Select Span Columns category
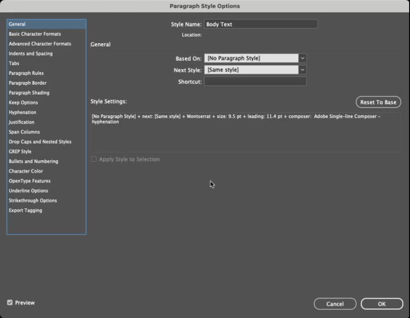Image resolution: width=410 pixels, height=318 pixels. (x=47, y=132)
